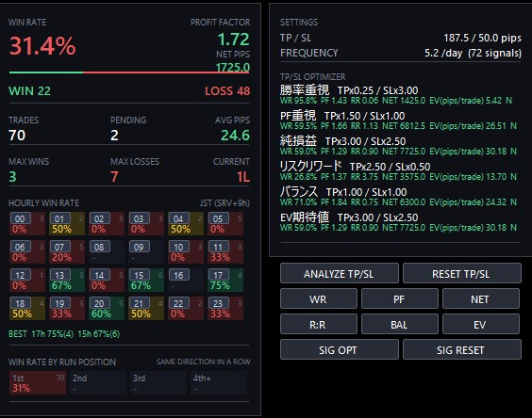
Task: Click the 12 hour cell
Action: coord(27,280)
